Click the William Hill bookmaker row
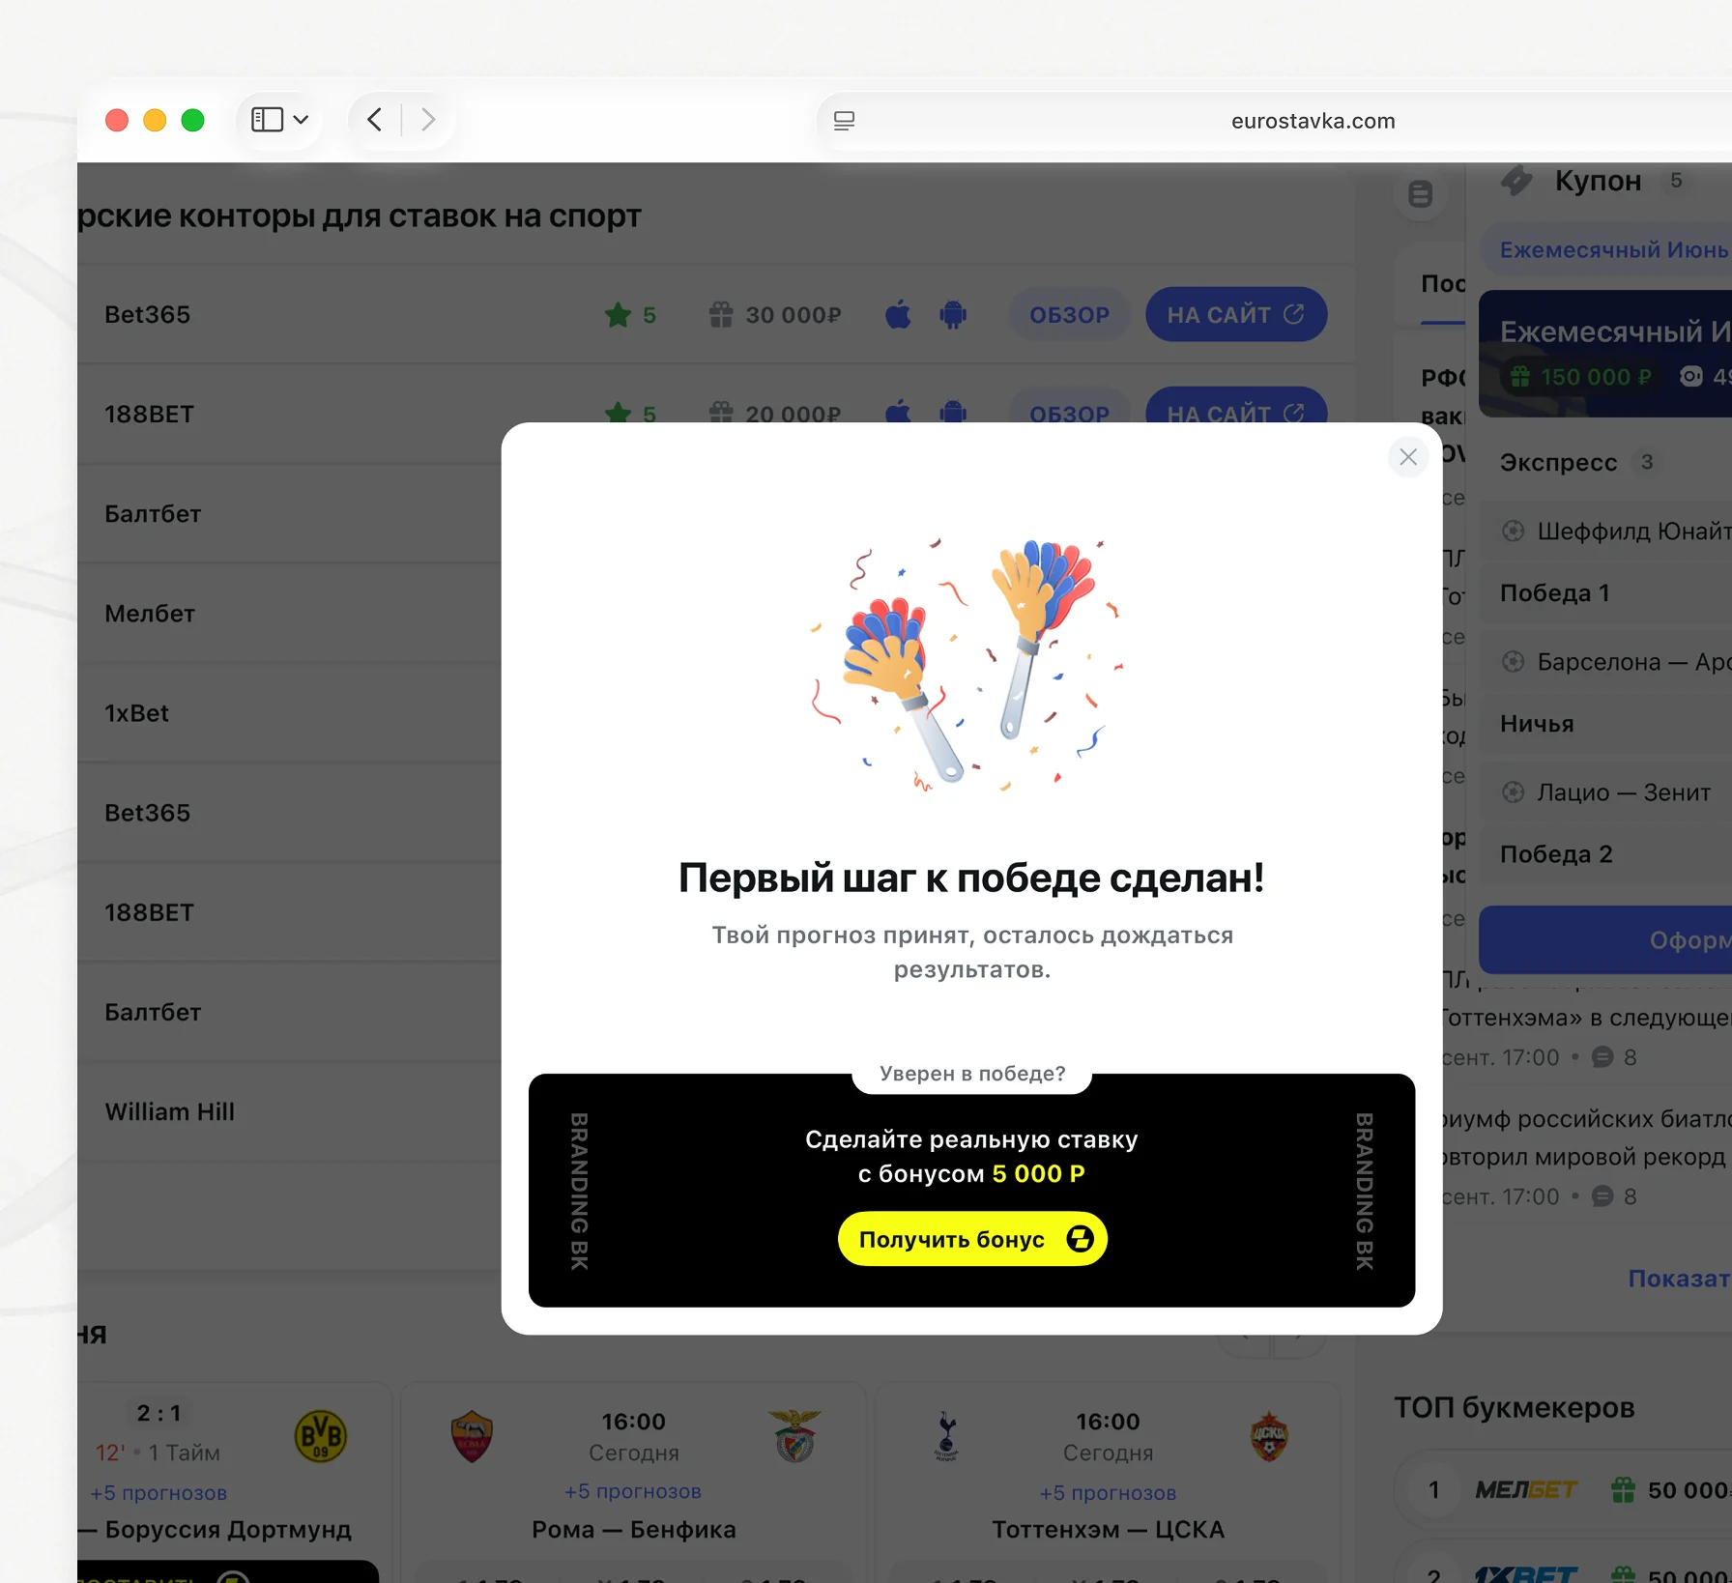Viewport: 1732px width, 1583px height. [x=290, y=1111]
